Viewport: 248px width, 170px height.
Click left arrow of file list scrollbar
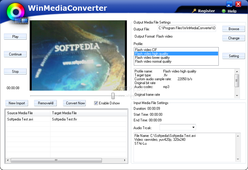point(8,160)
